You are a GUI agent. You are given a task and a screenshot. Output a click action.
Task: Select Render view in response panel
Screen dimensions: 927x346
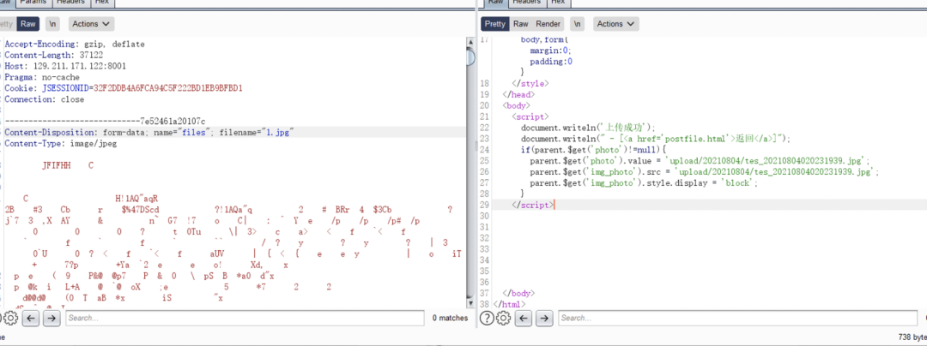tap(548, 24)
